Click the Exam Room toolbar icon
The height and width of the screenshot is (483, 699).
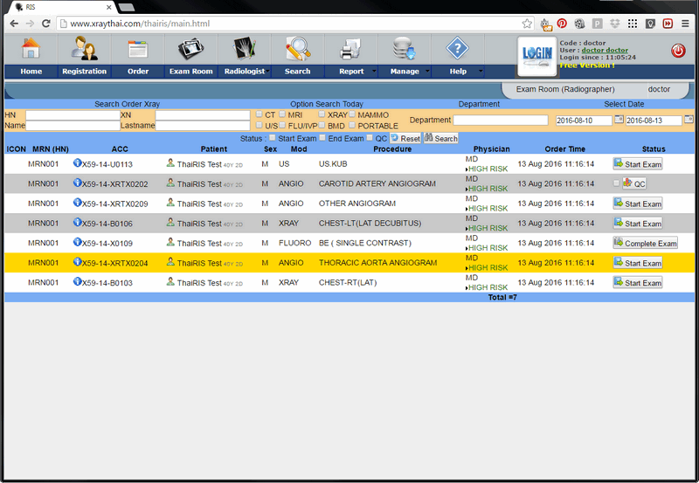190,50
